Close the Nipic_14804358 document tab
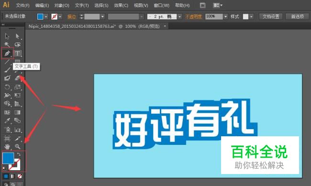This screenshot has height=186, width=311. coord(165,26)
